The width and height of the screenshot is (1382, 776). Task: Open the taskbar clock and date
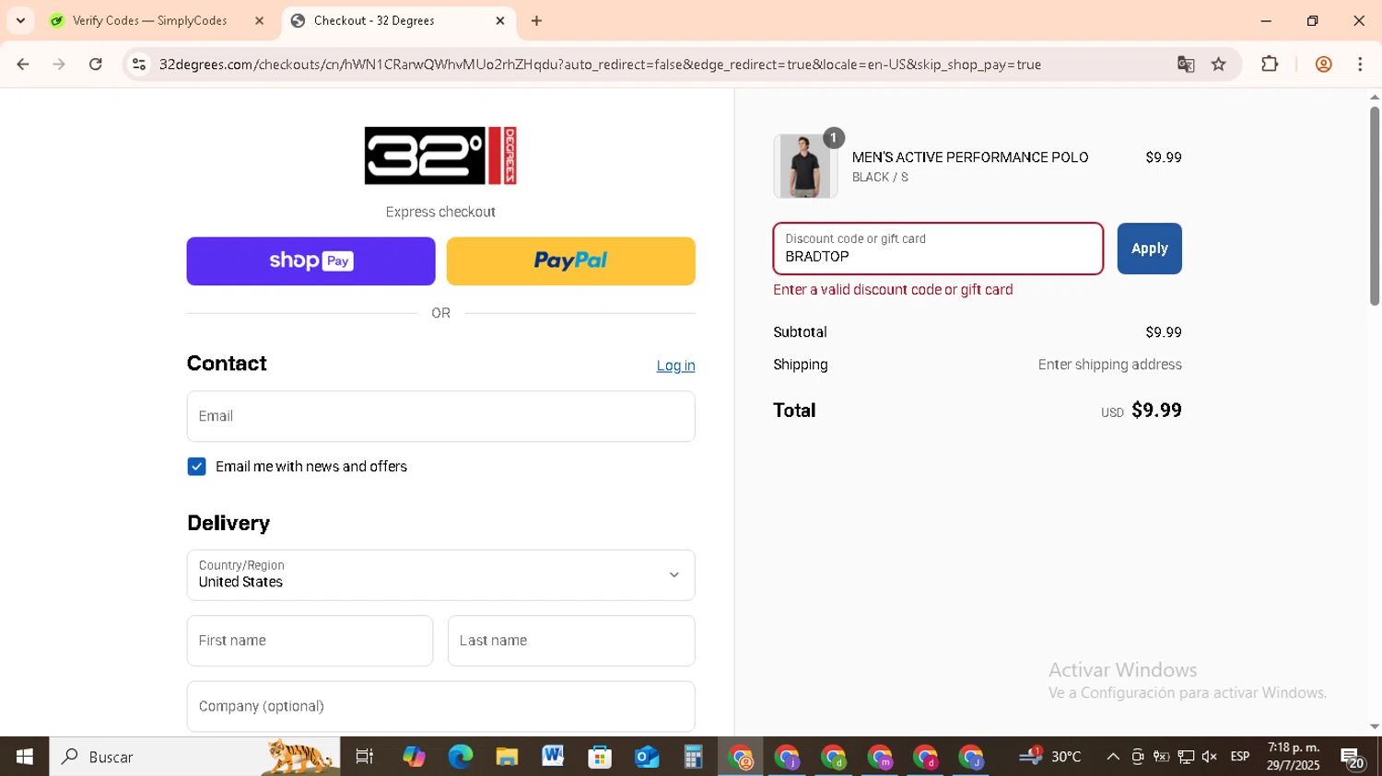pos(1294,757)
